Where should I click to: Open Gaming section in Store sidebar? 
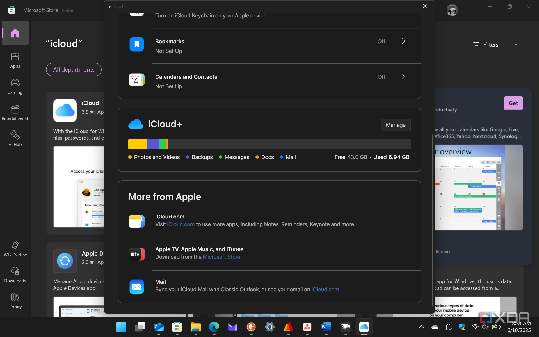pyautogui.click(x=15, y=86)
